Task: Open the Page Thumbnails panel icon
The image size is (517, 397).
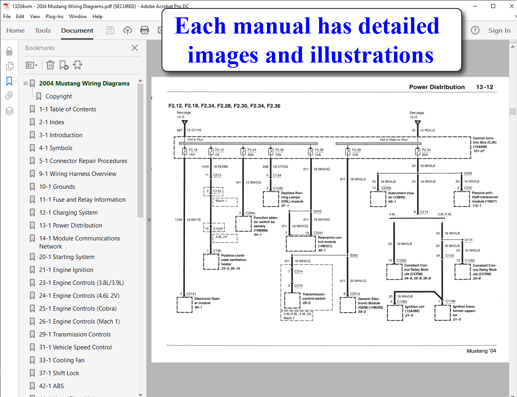Action: [9, 66]
